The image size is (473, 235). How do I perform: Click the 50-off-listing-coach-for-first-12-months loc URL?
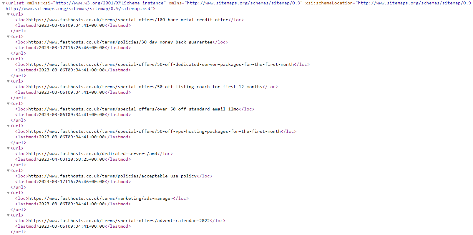[x=145, y=87]
